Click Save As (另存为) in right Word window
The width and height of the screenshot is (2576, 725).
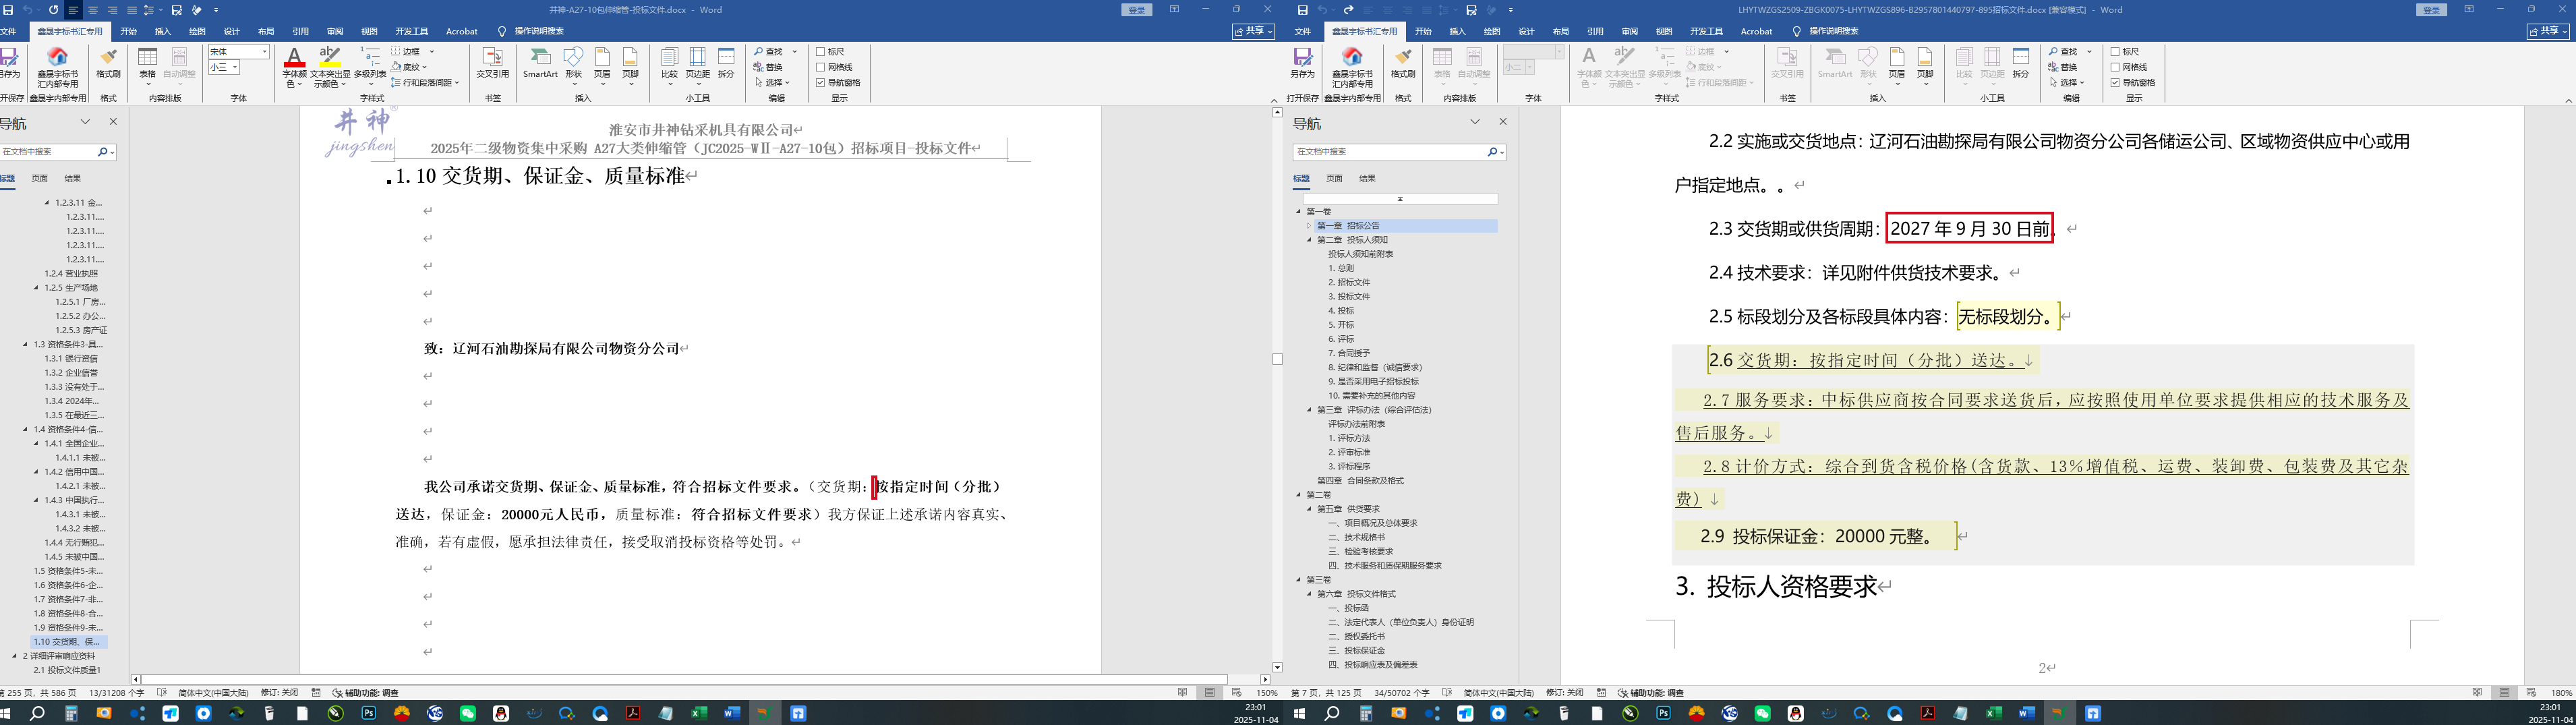click(x=1302, y=62)
